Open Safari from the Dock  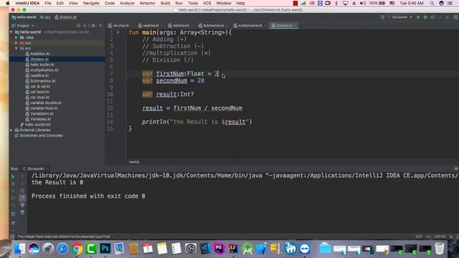tap(62, 249)
